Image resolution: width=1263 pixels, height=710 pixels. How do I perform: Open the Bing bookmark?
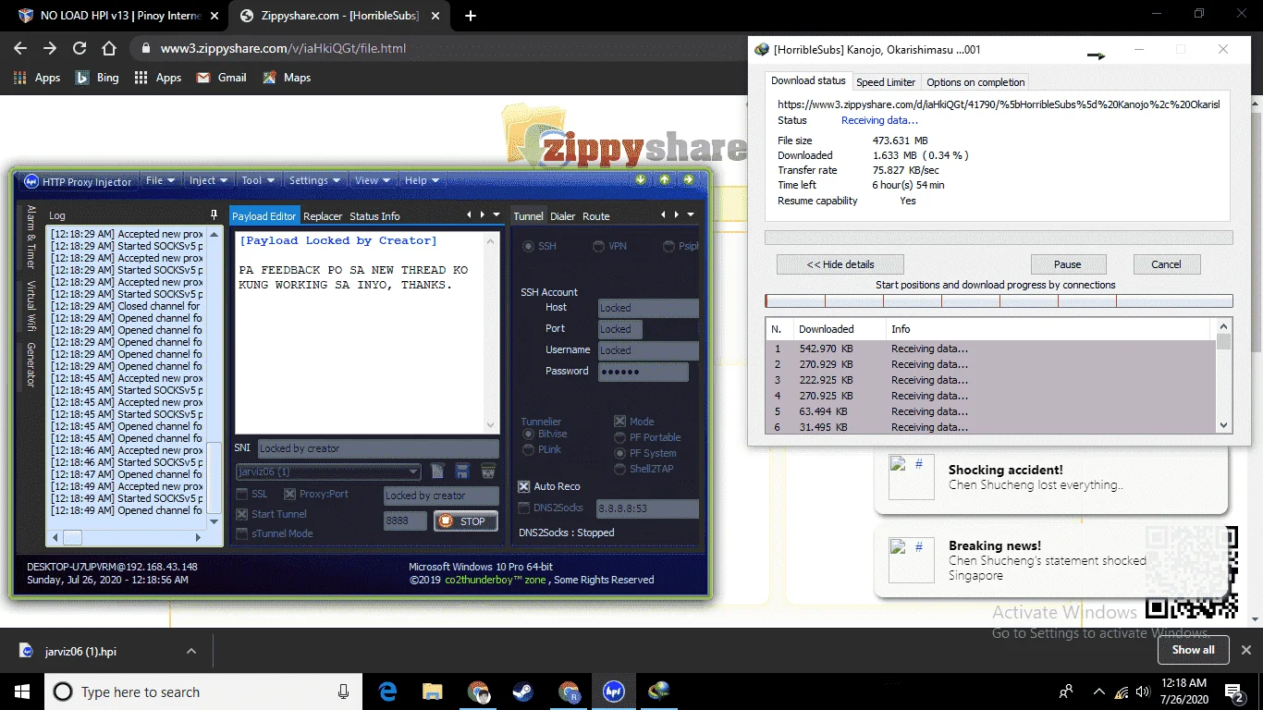coord(97,78)
